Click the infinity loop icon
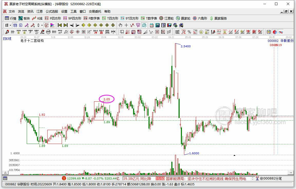The height and width of the screenshot is (189, 296). (281, 32)
